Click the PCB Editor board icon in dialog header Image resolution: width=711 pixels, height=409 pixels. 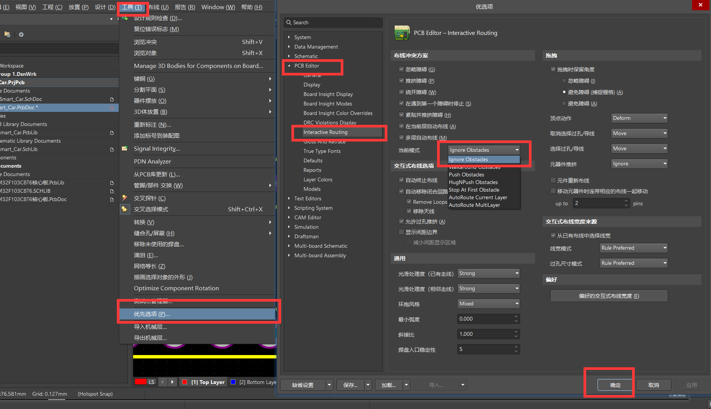tap(402, 33)
